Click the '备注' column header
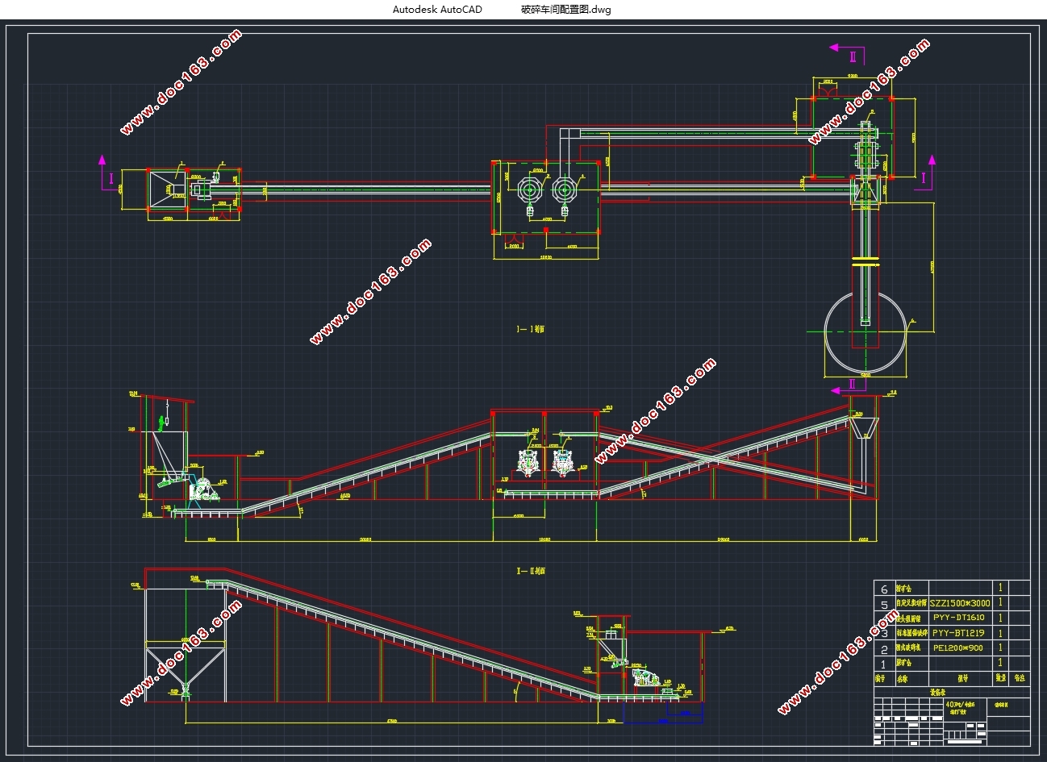 point(1020,678)
